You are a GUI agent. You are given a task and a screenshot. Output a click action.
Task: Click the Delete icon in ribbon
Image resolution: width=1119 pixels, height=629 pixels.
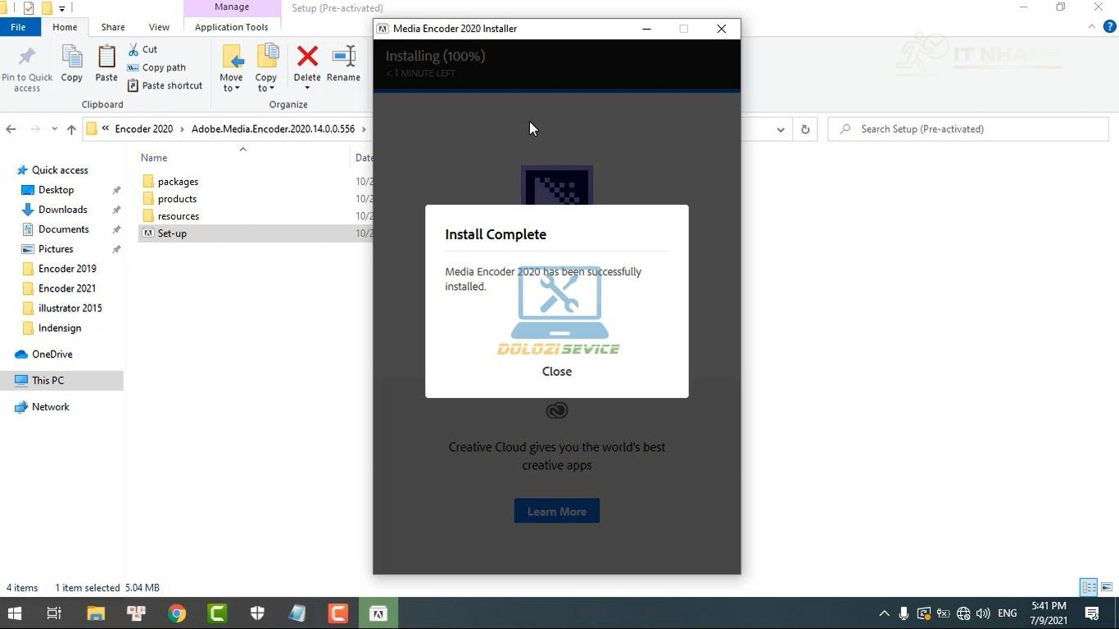point(307,66)
